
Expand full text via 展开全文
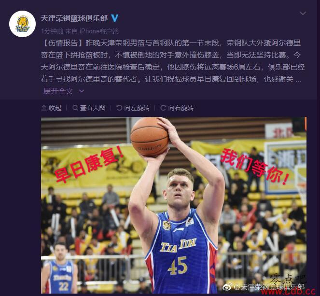point(58,91)
